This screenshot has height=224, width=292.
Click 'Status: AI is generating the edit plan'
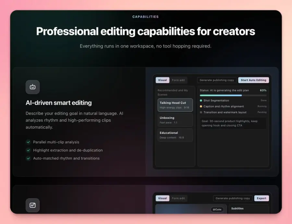click(224, 90)
